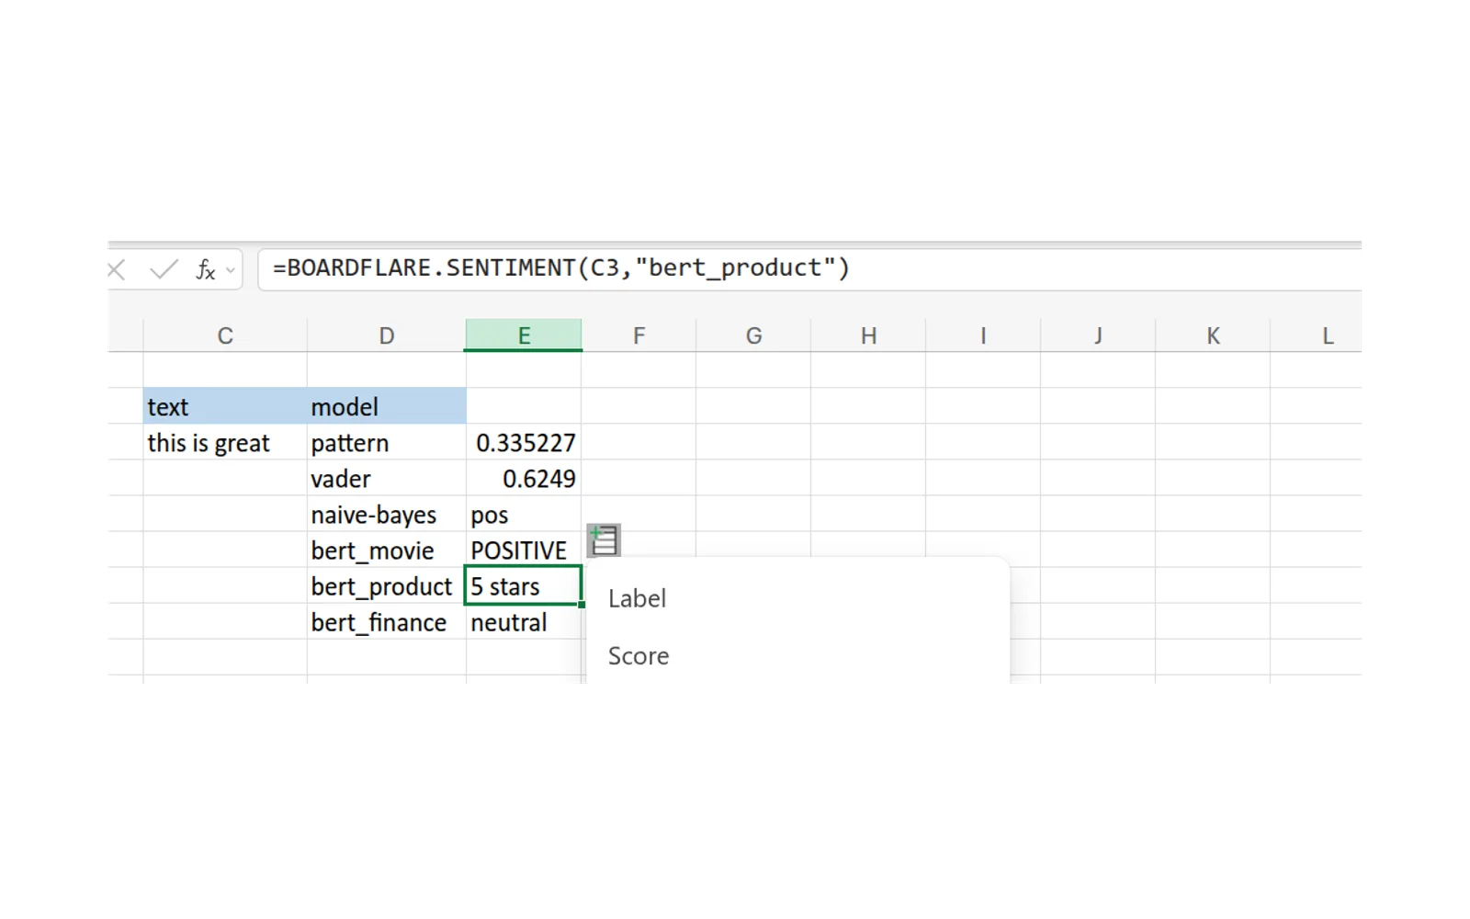
Task: Select the 'model' header cell
Action: (x=387, y=406)
